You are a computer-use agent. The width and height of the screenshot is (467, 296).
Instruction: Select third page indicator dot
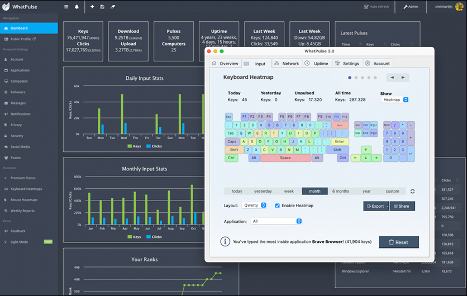click(x=363, y=78)
